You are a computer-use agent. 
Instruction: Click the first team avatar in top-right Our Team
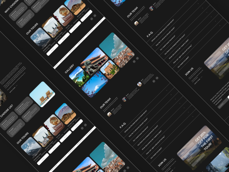(136, 23)
